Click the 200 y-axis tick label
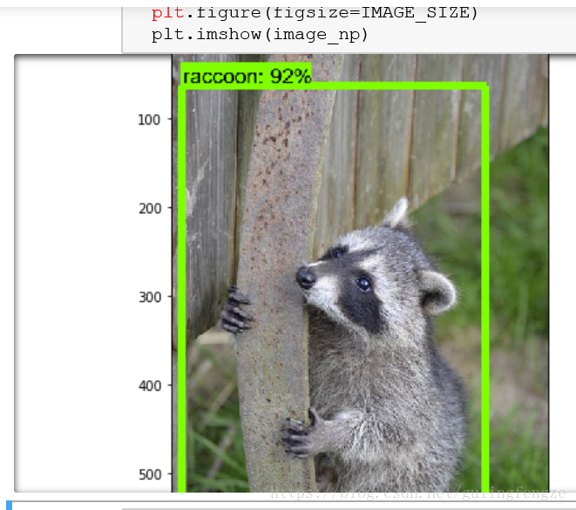This screenshot has width=576, height=510. [150, 209]
